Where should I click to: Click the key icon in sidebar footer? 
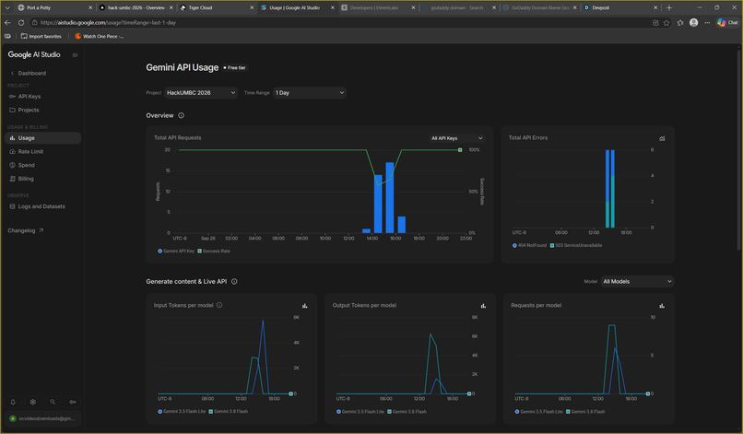[73, 402]
